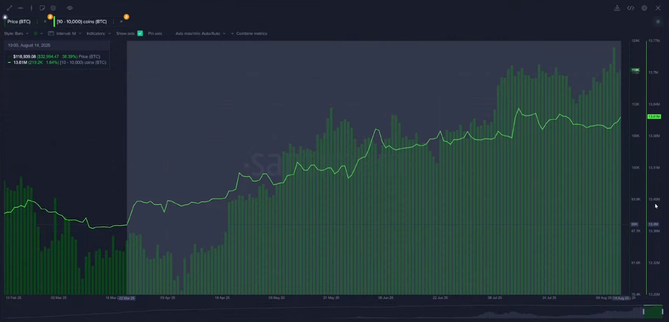Select the vertical line drawing tool
The image size is (669, 322).
tap(31, 8)
